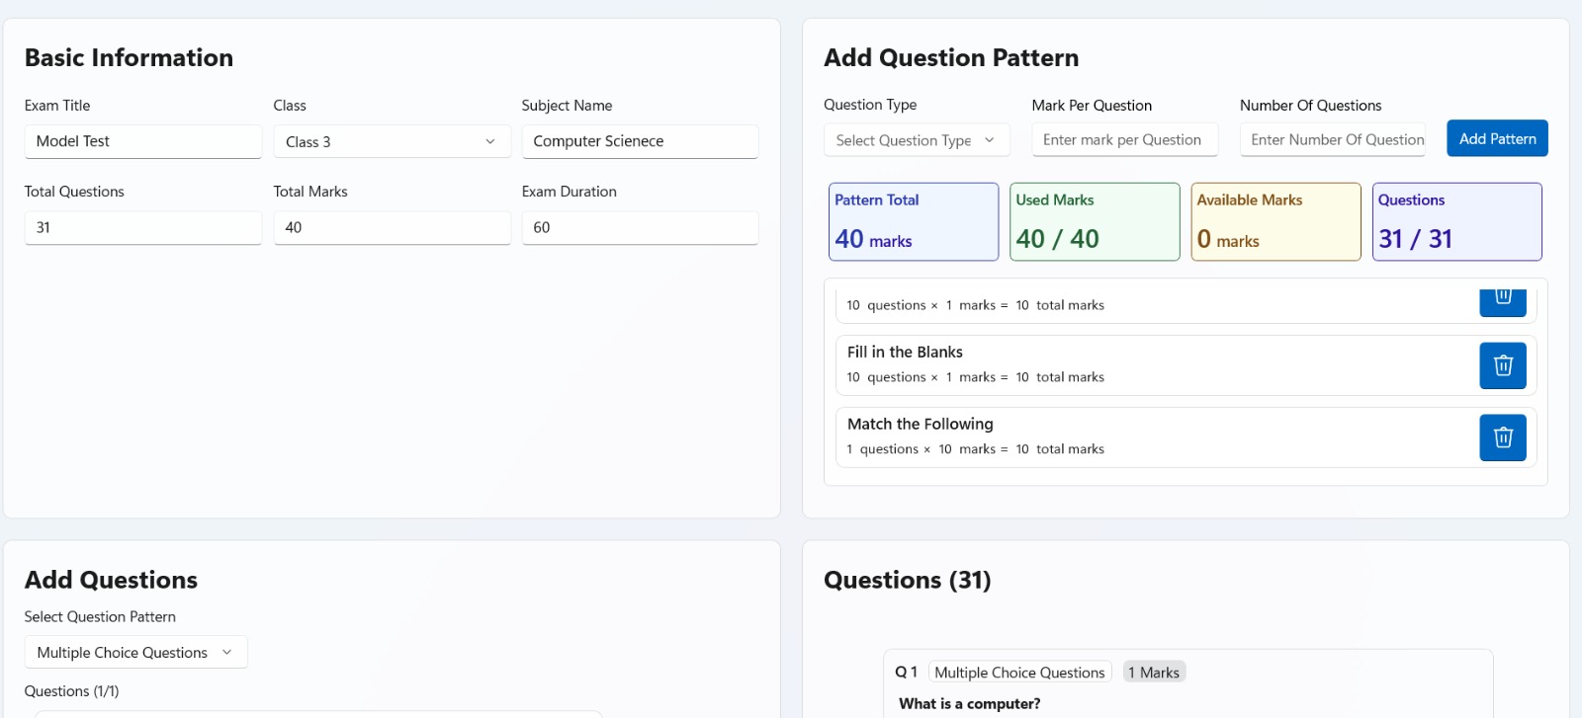Viewport: 1582px width, 718px height.
Task: Click the Add Pattern button
Action: click(1496, 138)
